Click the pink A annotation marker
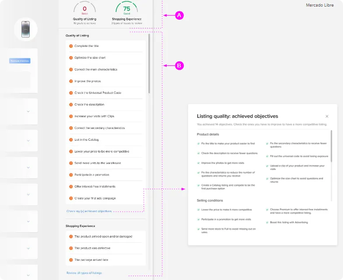Viewport: 343px width, 280px height. (178, 15)
